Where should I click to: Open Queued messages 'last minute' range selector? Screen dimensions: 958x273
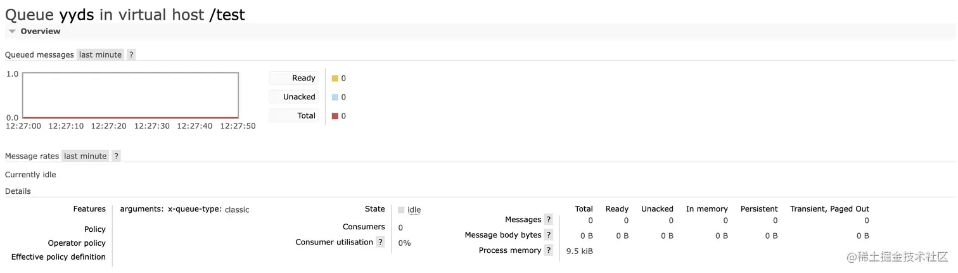(100, 54)
